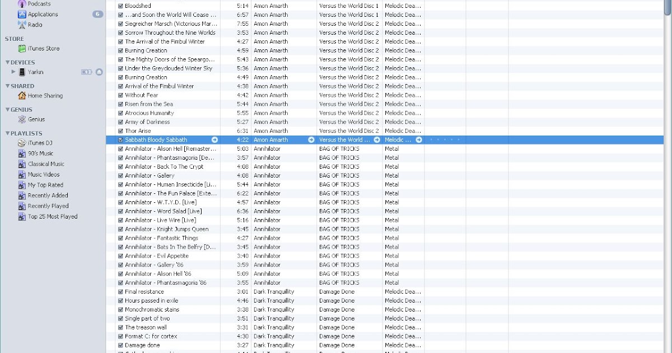Viewport: 672px width, 353px height.
Task: Open the iTunes Store bag icon
Action: coord(22,49)
